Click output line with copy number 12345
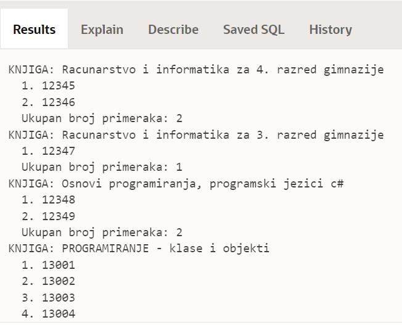The width and height of the screenshot is (402, 325). pos(48,86)
